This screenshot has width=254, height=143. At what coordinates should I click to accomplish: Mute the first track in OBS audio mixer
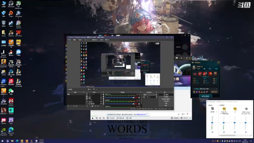(137, 98)
